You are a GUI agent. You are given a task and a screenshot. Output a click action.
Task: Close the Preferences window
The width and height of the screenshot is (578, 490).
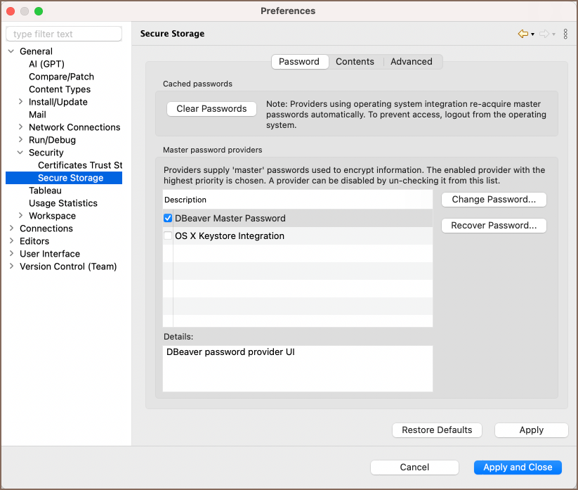pyautogui.click(x=11, y=11)
